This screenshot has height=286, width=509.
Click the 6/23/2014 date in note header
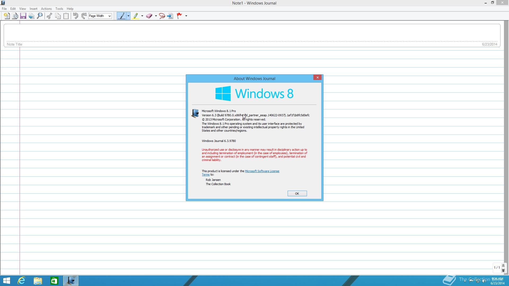point(490,44)
